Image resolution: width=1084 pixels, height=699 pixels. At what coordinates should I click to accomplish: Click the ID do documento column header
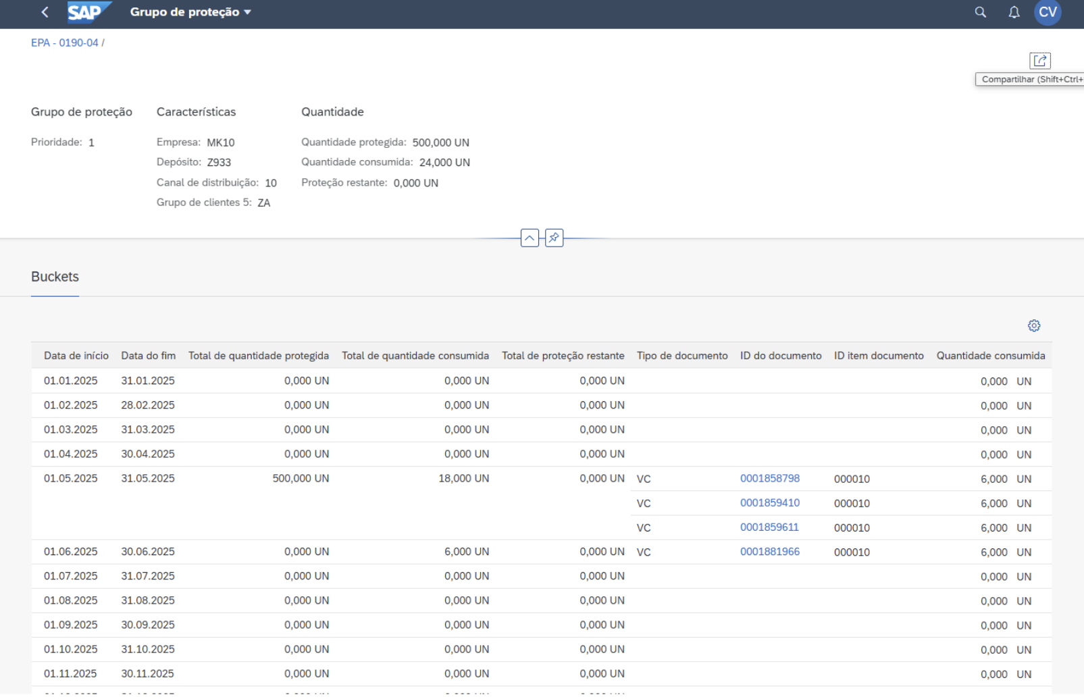click(x=781, y=355)
